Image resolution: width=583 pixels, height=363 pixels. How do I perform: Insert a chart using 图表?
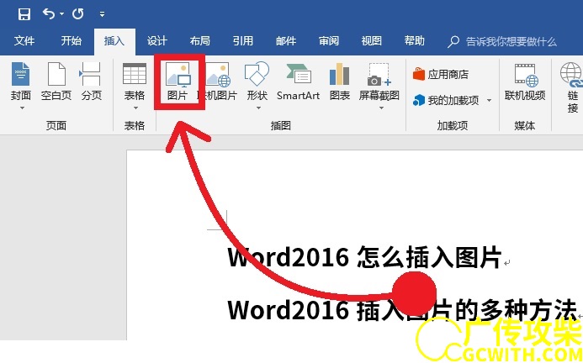tap(340, 82)
